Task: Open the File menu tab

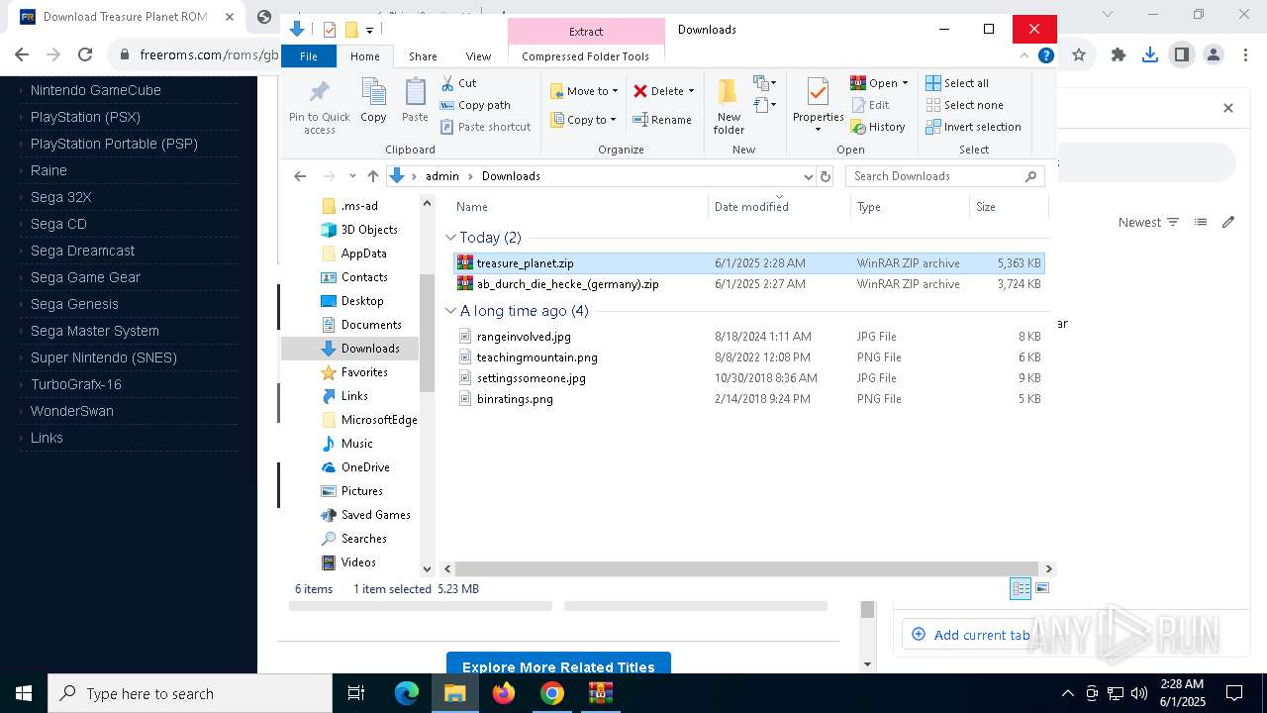Action: [309, 56]
